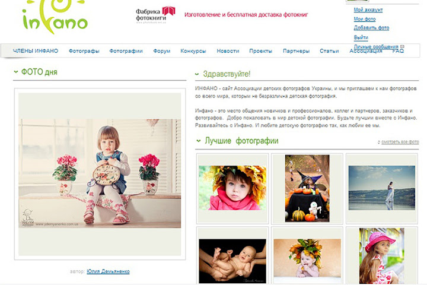Open the photo of the day image
This screenshot has width=427, height=285.
[100, 174]
